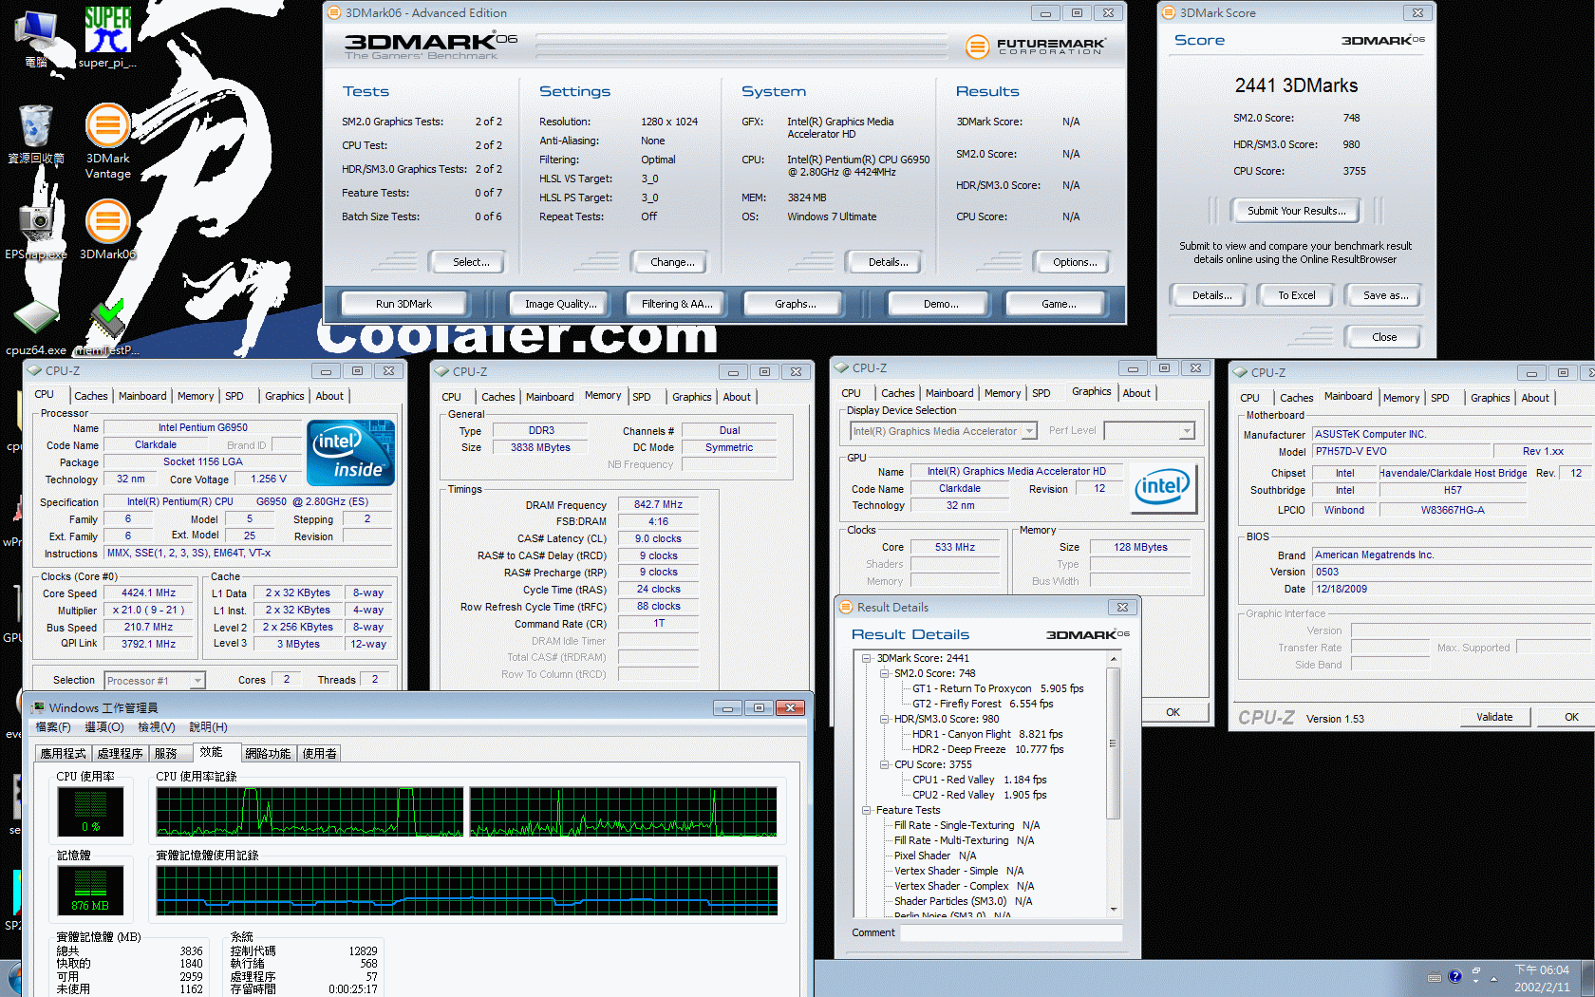Click the Intel logo in Graphics tab
1595x997 pixels.
click(1165, 488)
